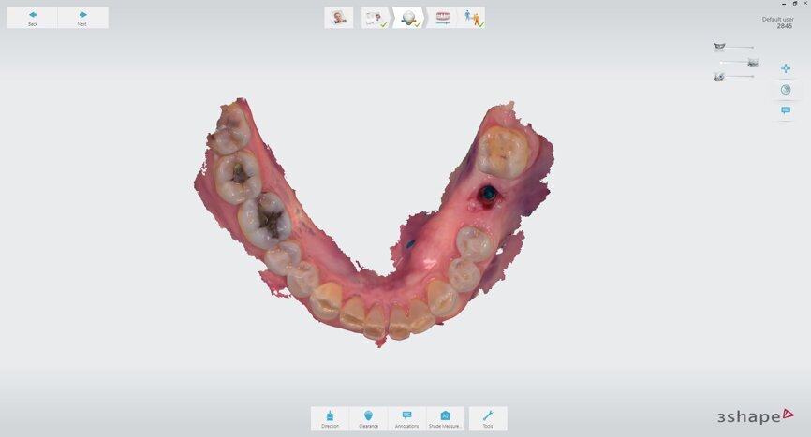Select the scan analysis workflow step

408,18
